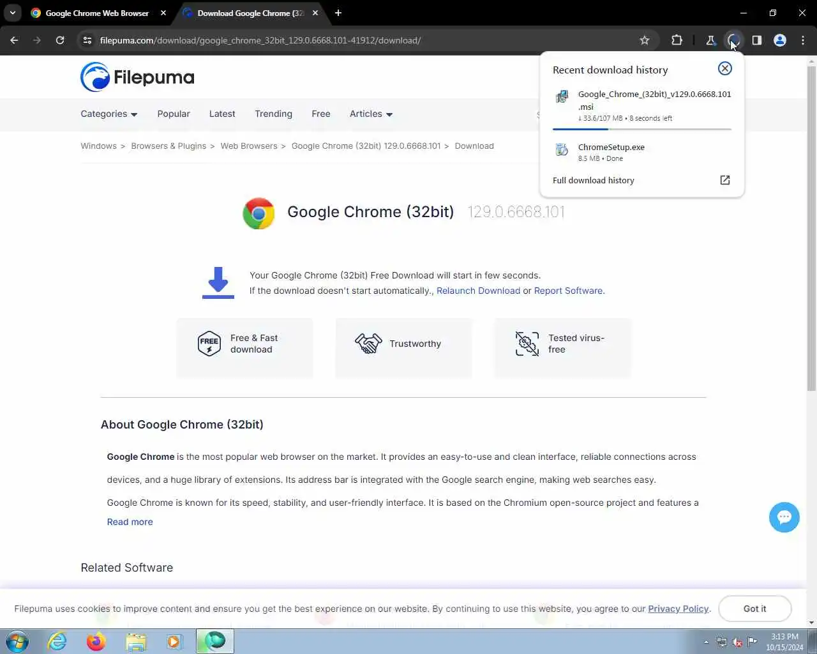
Task: Open the tab search dropdown arrow
Action: pos(13,13)
